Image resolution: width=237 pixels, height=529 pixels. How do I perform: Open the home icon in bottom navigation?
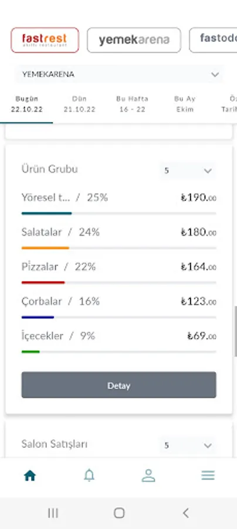29,476
